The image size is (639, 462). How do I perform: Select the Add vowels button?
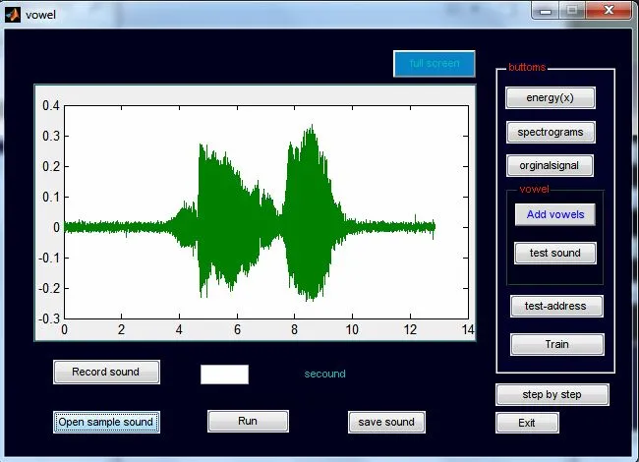pyautogui.click(x=554, y=214)
